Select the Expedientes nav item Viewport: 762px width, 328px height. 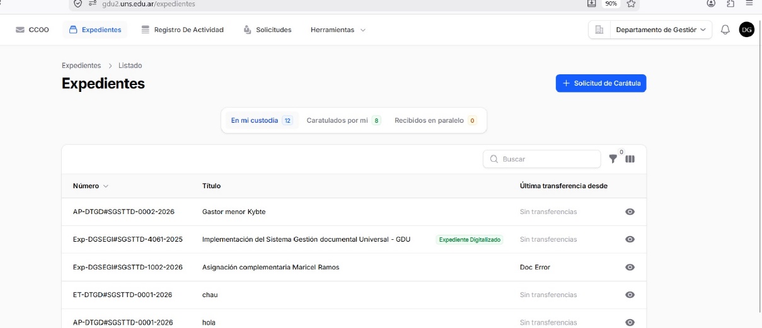click(95, 30)
